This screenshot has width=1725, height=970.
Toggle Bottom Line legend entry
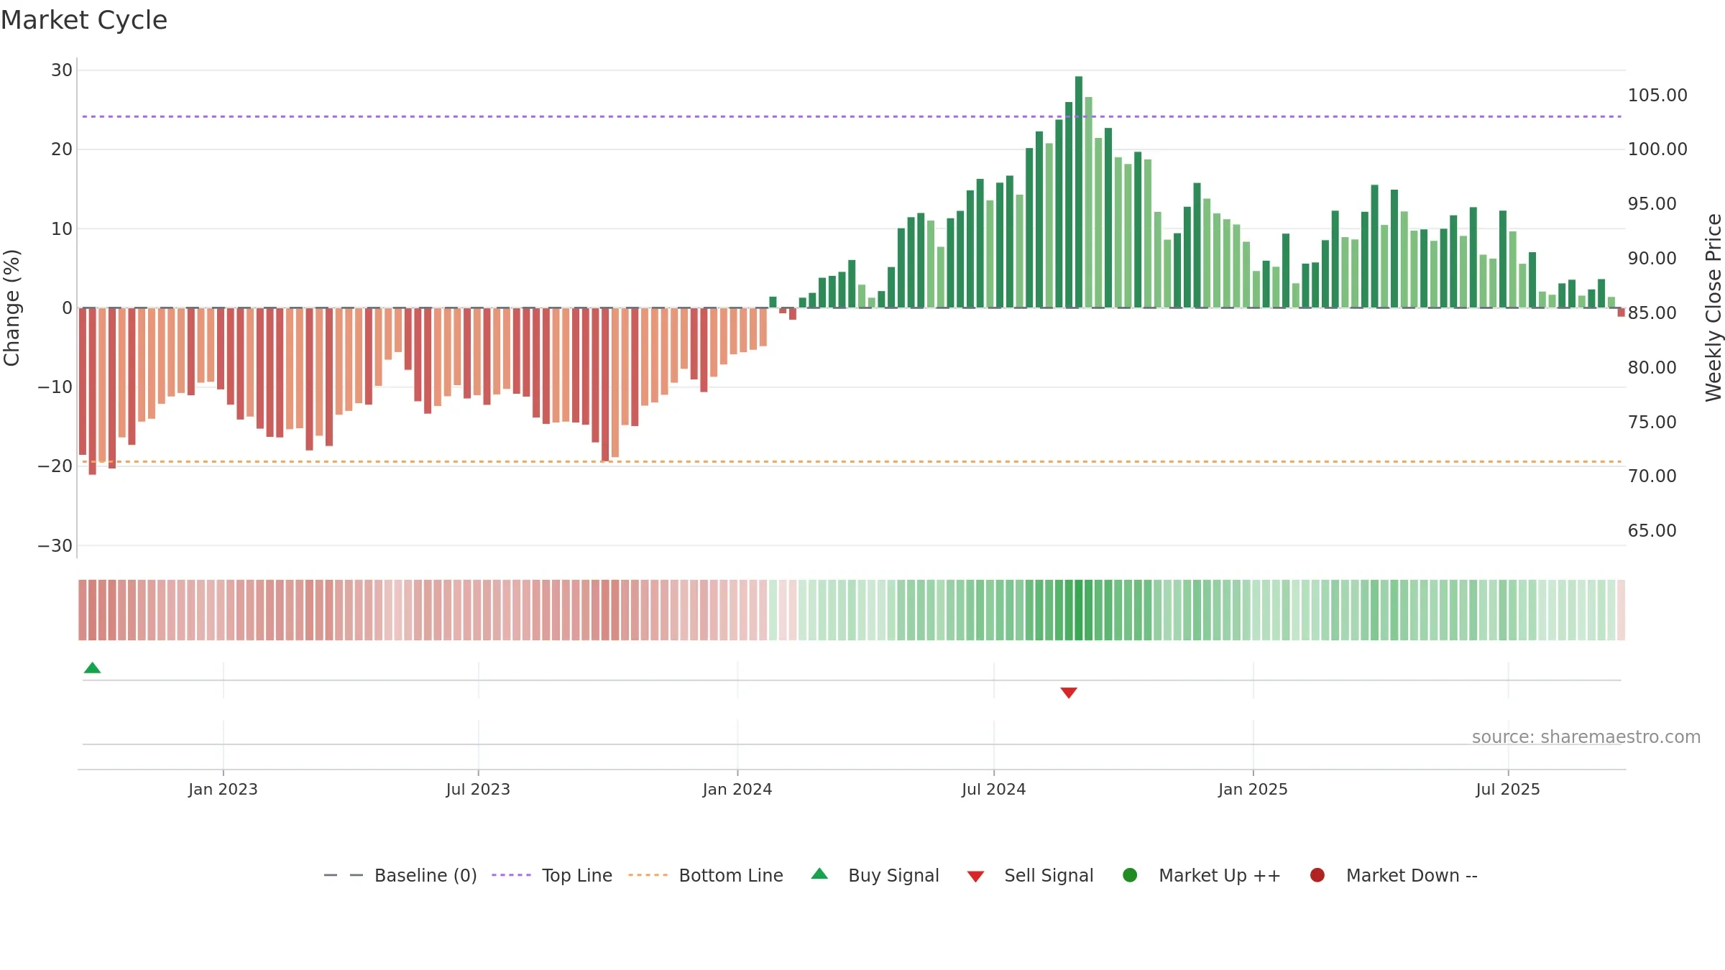tap(706, 875)
